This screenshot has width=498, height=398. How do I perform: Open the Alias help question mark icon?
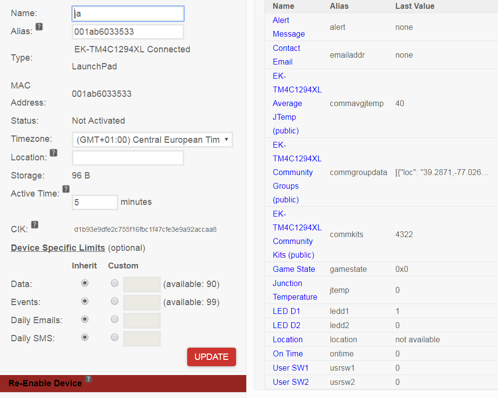point(39,27)
